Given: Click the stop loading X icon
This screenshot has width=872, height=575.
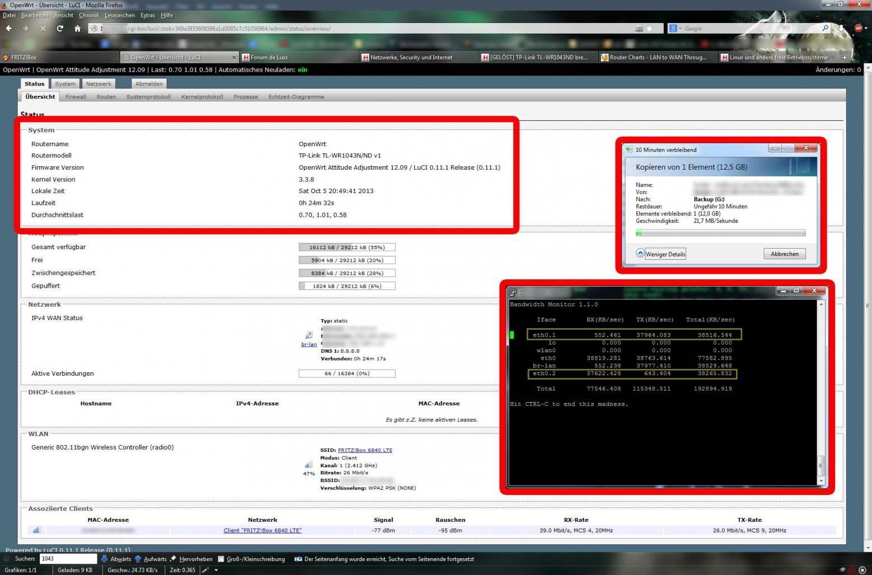Looking at the screenshot, I should [x=43, y=28].
